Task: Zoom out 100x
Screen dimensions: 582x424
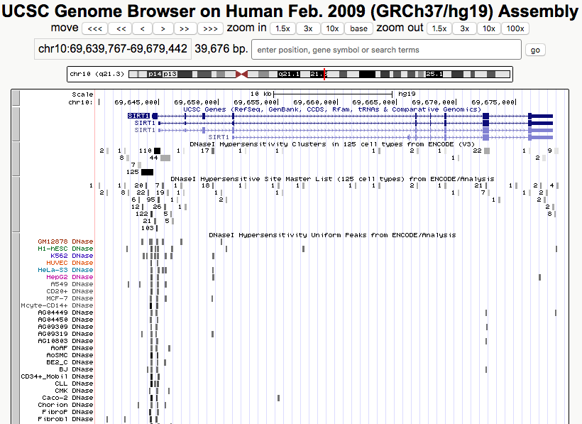Action: pyautogui.click(x=515, y=28)
